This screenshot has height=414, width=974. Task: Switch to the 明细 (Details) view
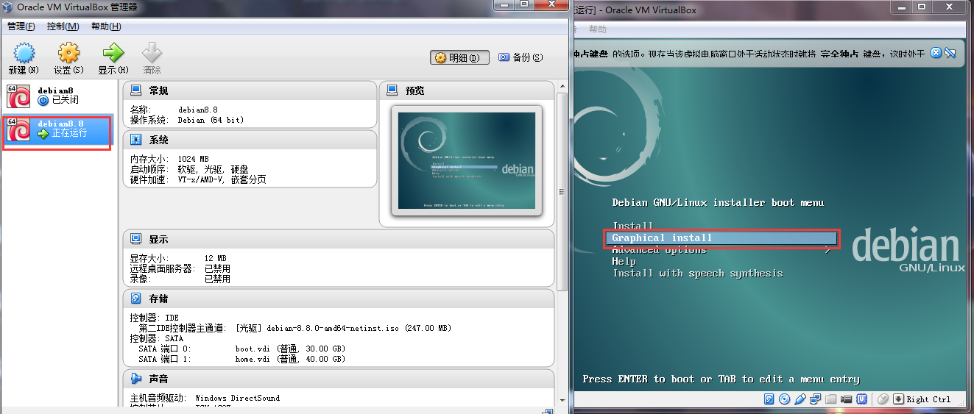pyautogui.click(x=459, y=57)
